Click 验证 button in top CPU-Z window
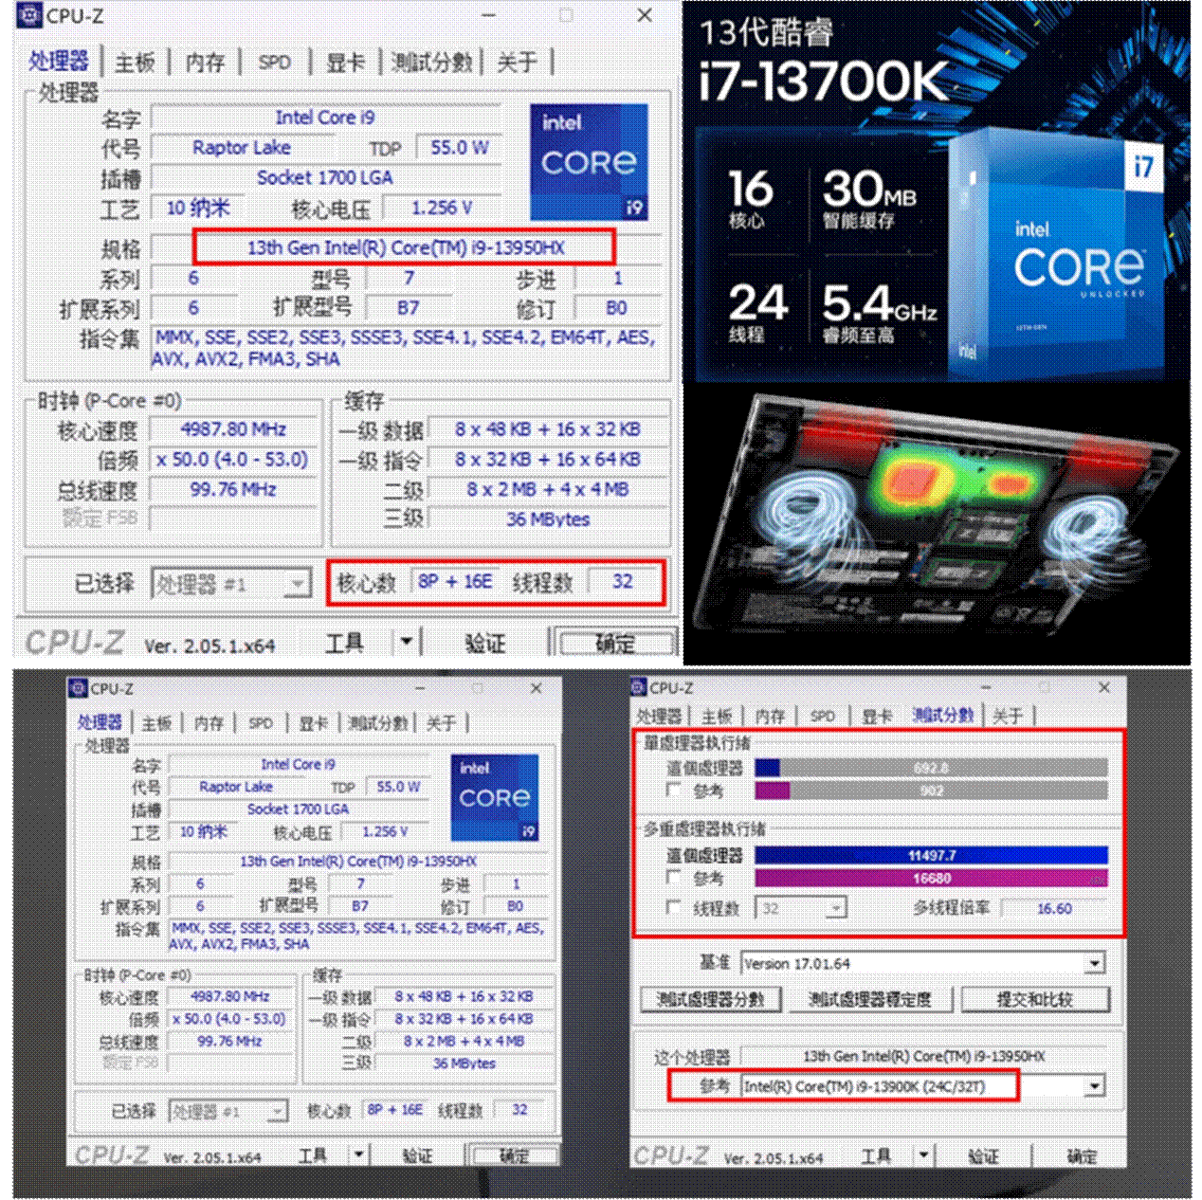This screenshot has width=1202, height=1200. tap(485, 644)
